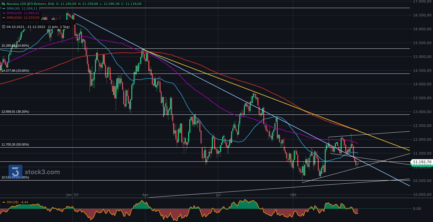The image size is (433, 222).
Task: Click the blue SMA(38) line marker icon
Action: point(4,8)
